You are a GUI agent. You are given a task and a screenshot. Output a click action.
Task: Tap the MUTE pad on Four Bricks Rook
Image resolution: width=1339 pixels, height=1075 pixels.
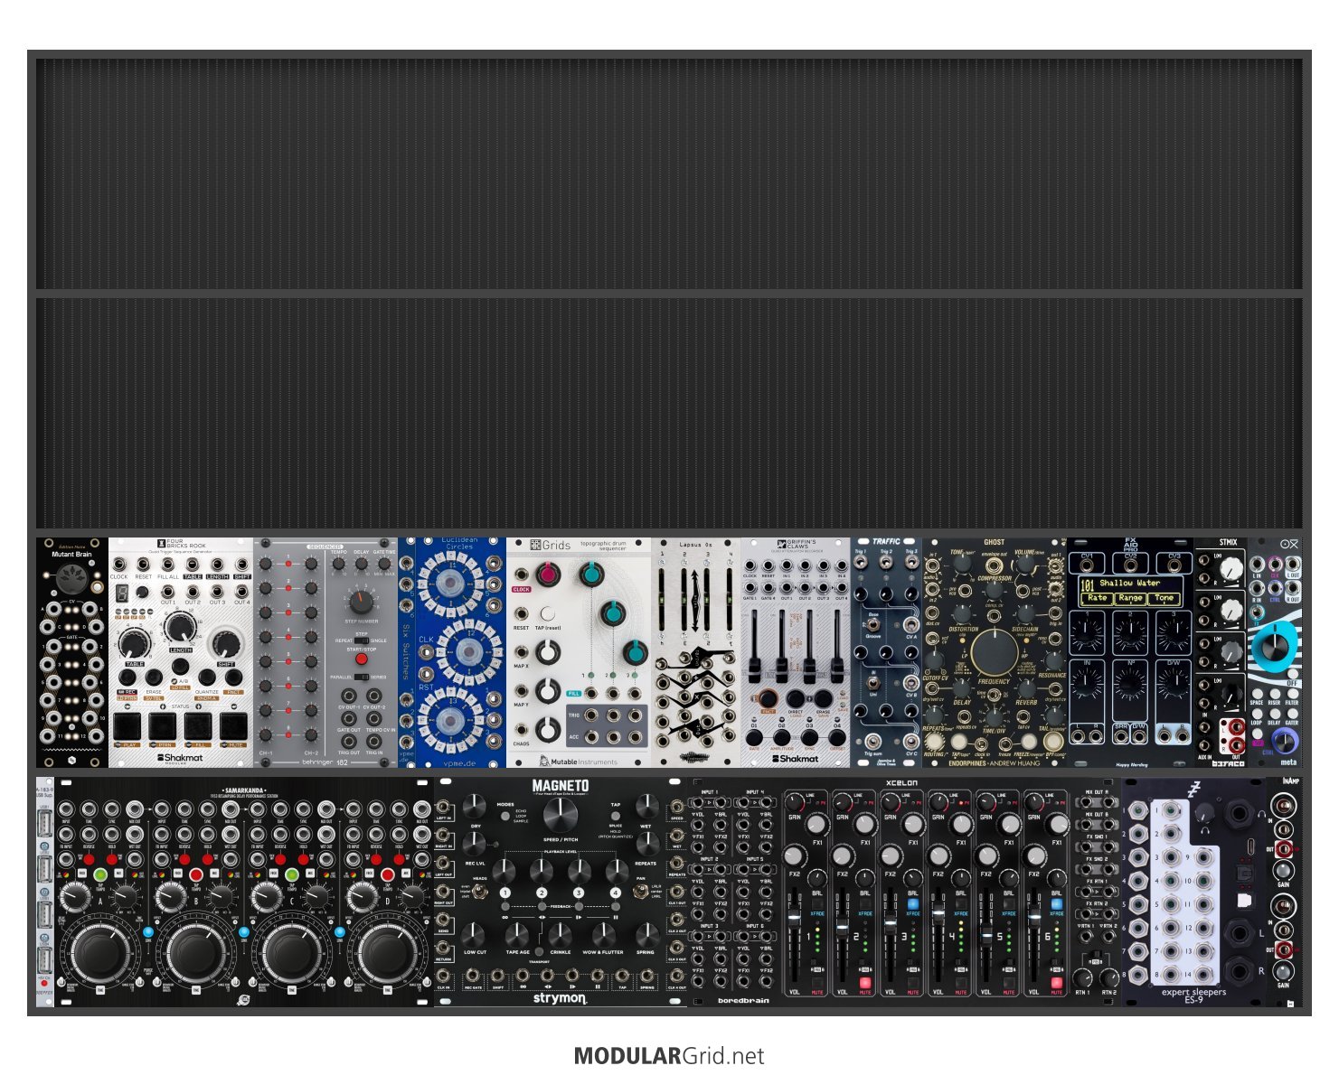tap(234, 725)
